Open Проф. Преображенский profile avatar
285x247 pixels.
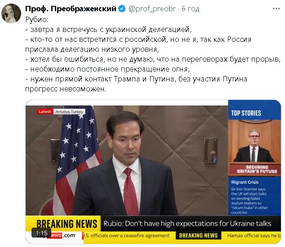tap(11, 13)
